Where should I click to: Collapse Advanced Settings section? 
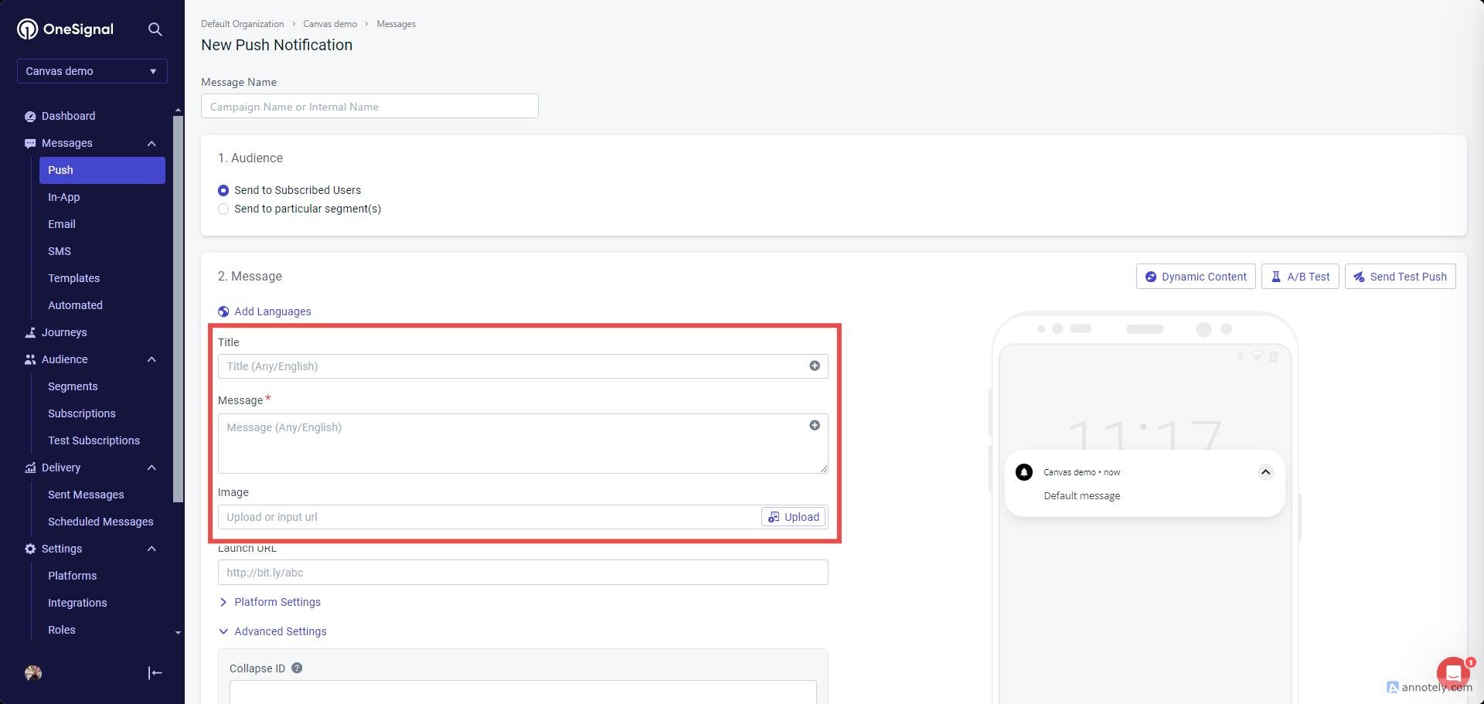point(273,631)
